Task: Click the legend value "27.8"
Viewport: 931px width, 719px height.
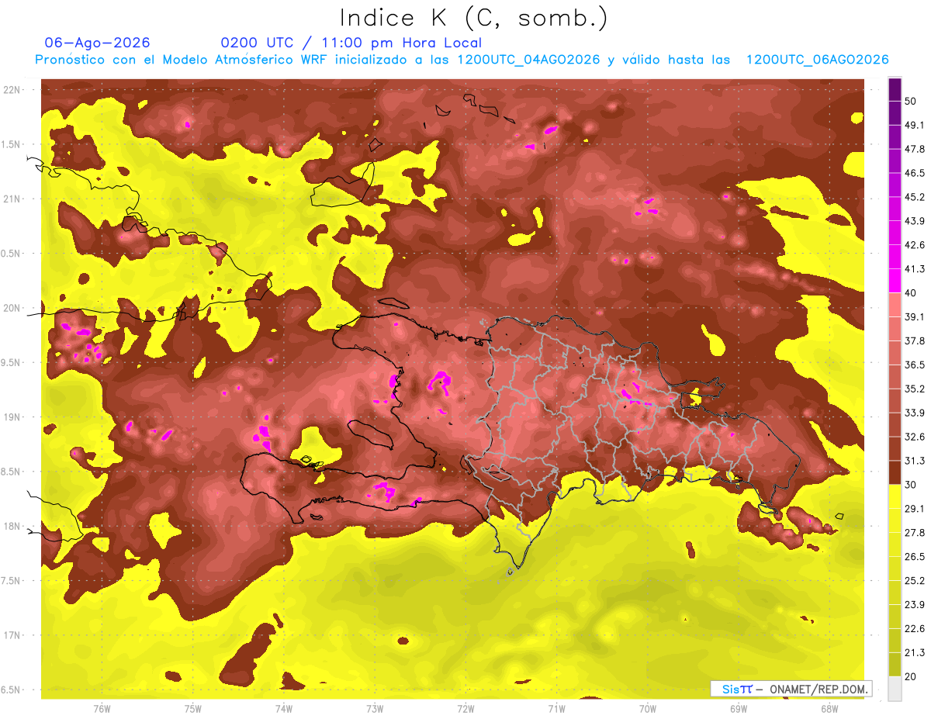Action: click(x=914, y=533)
